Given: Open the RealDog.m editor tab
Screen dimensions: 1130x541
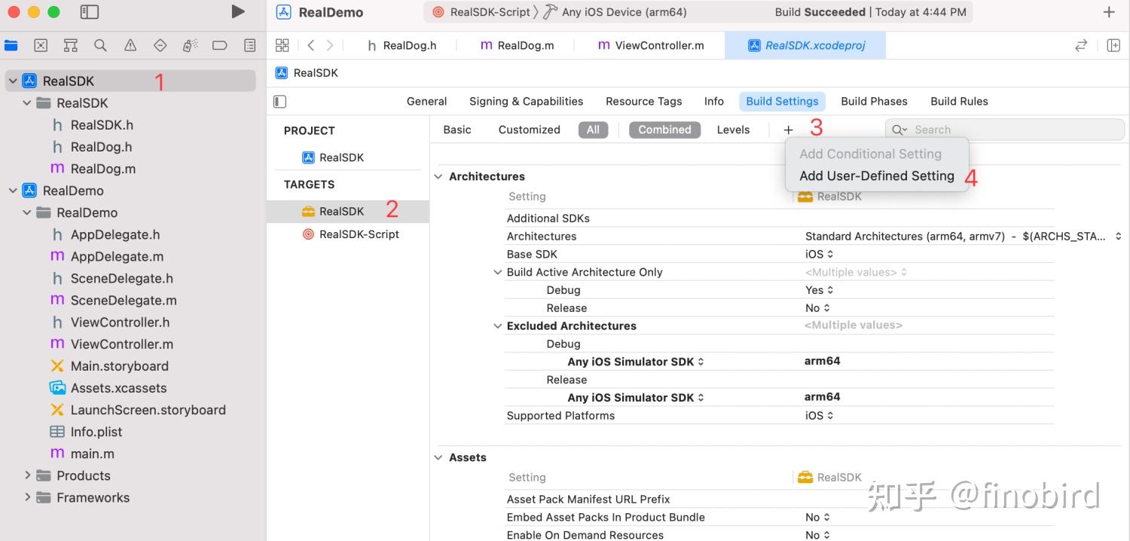Looking at the screenshot, I should point(517,45).
